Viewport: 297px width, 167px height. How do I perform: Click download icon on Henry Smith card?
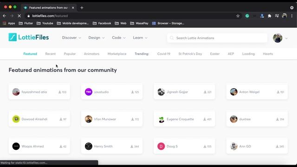[x=132, y=147]
